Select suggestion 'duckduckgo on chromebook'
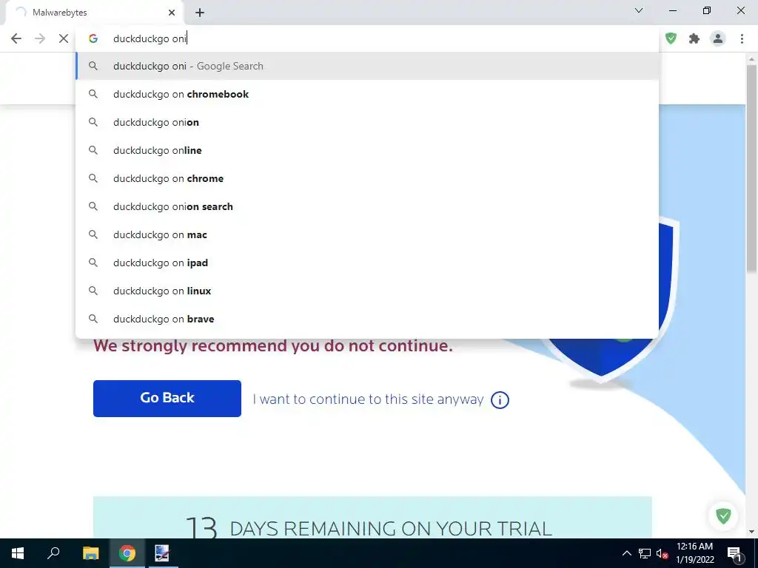The height and width of the screenshot is (568, 758). [x=367, y=94]
